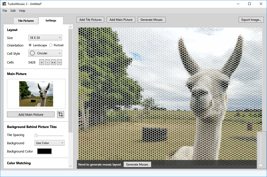Select Portrait orientation
The image size is (267, 177).
click(56, 45)
